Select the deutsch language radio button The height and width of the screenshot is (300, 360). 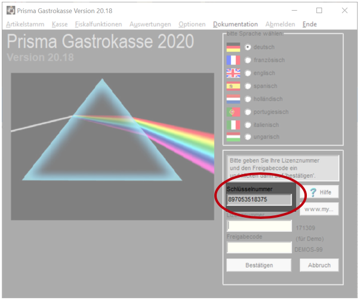248,47
